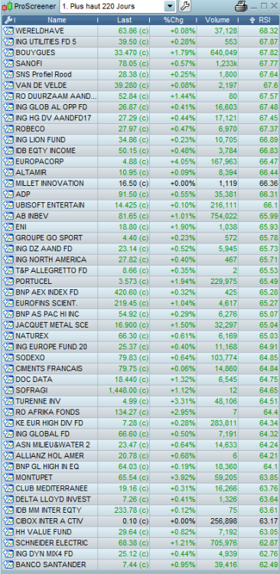Open the chart icon for BANCO SANTANDER
The height and width of the screenshot is (574, 280).
pyautogui.click(x=8, y=565)
